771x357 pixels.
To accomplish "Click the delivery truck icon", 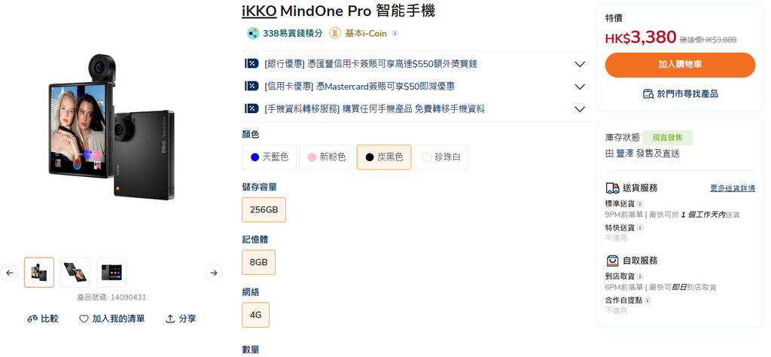I will click(x=612, y=188).
